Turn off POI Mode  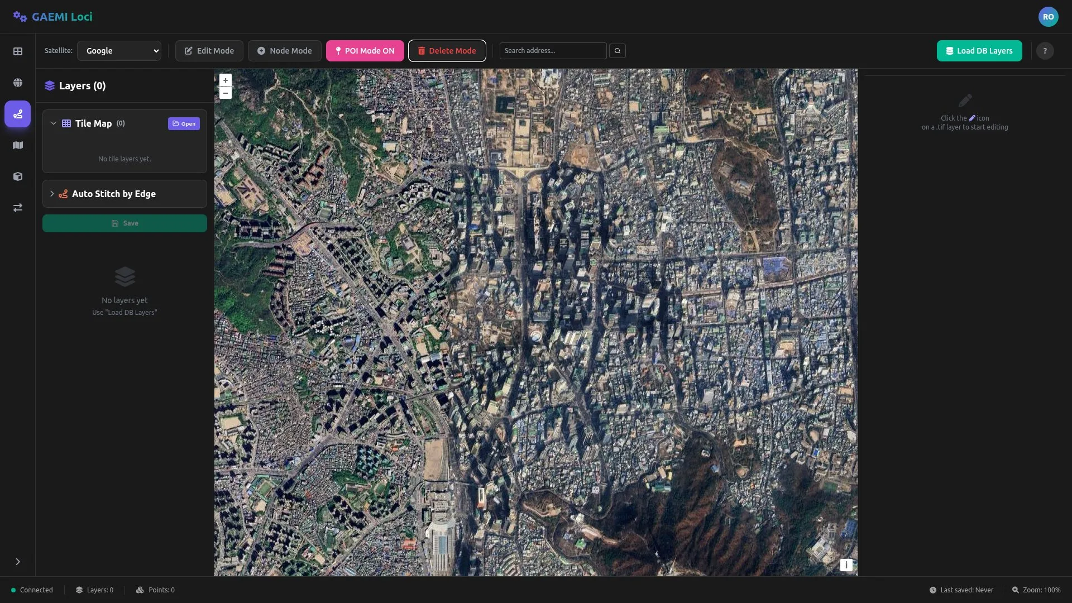click(365, 51)
